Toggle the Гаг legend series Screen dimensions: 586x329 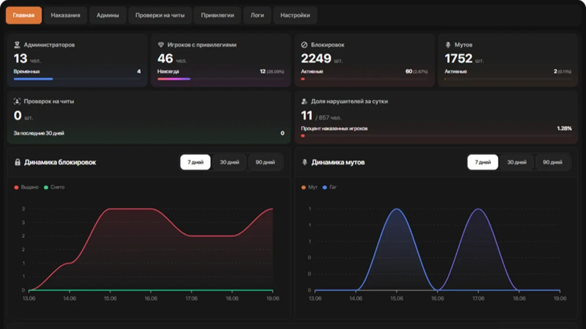pos(329,187)
